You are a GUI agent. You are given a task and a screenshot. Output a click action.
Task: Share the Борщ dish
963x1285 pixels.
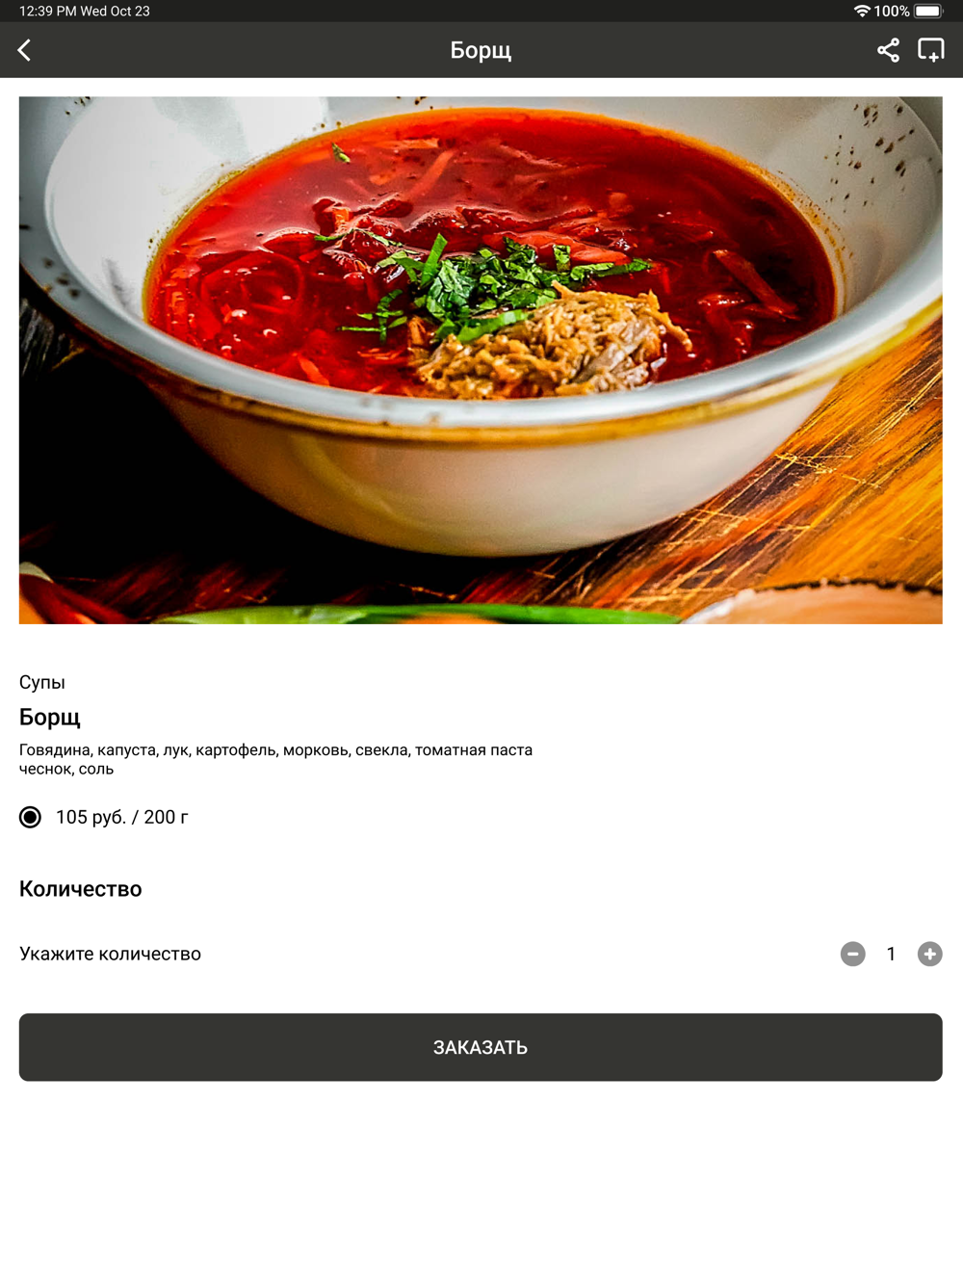888,50
